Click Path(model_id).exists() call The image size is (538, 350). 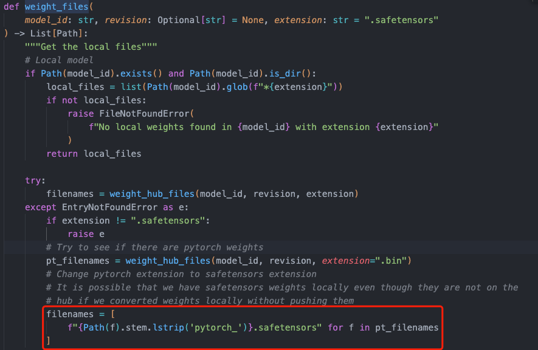click(x=102, y=74)
